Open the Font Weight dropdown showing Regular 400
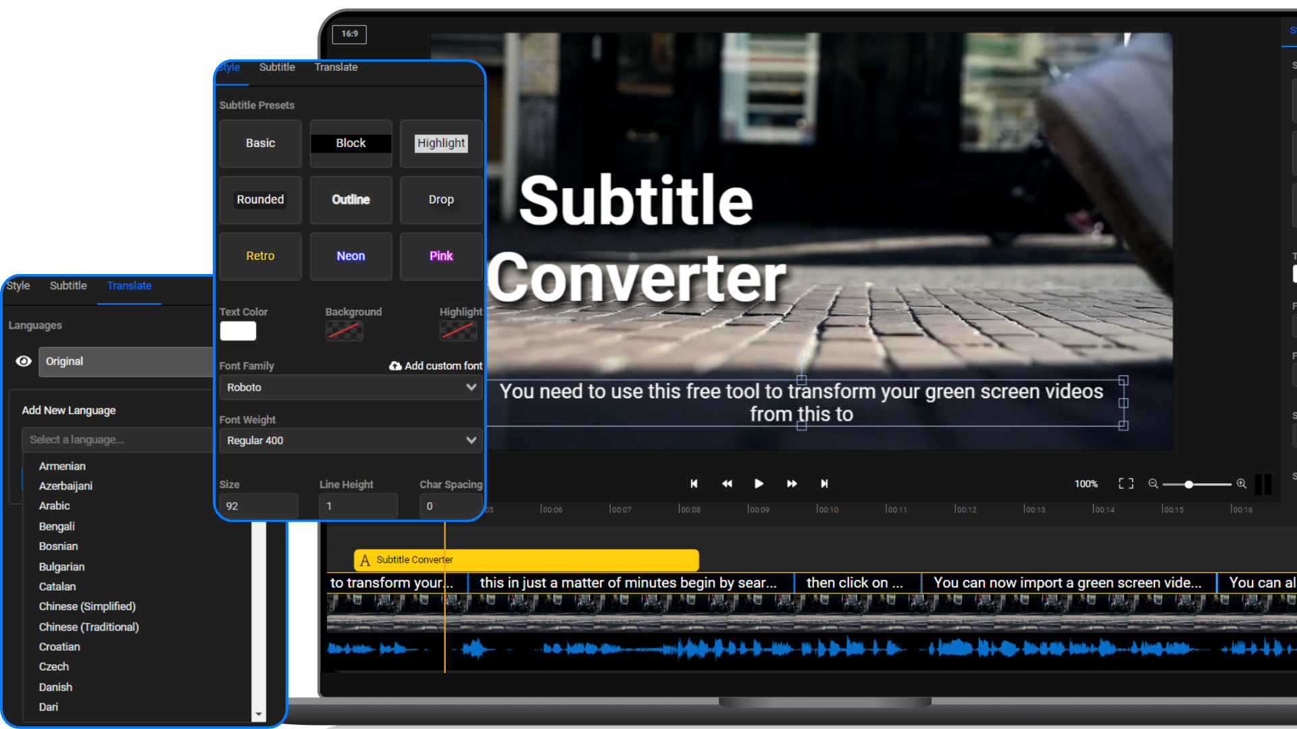 [x=351, y=440]
